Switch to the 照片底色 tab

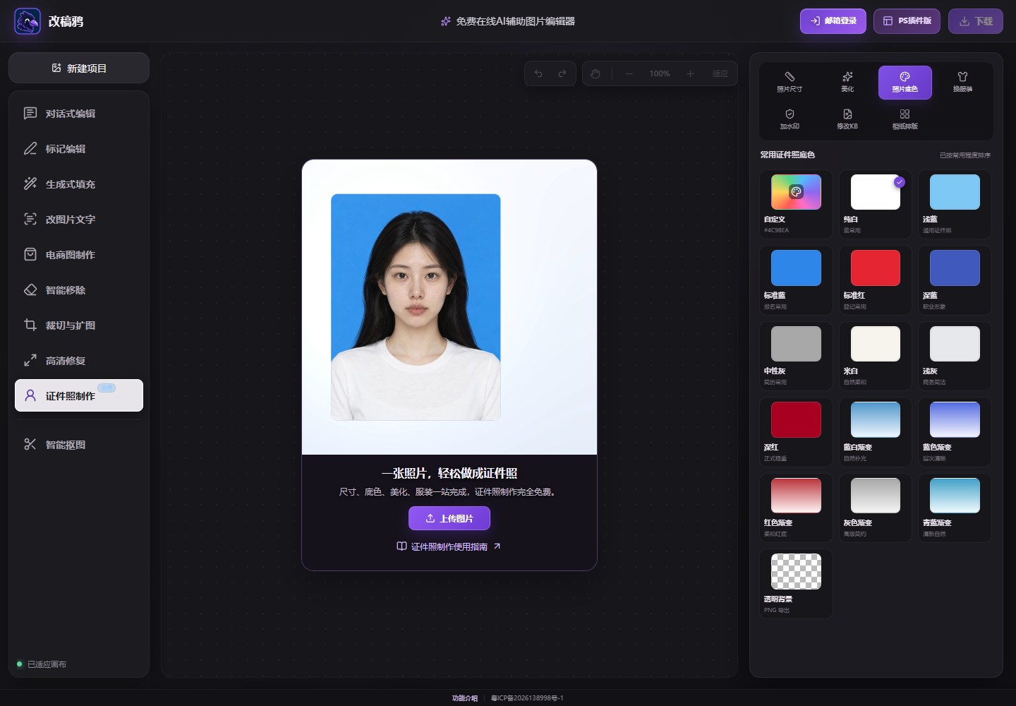pos(905,82)
